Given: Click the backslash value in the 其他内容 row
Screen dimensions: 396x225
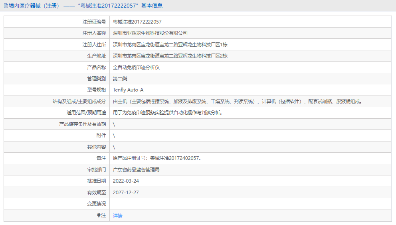Looking at the screenshot, I should [x=114, y=147].
